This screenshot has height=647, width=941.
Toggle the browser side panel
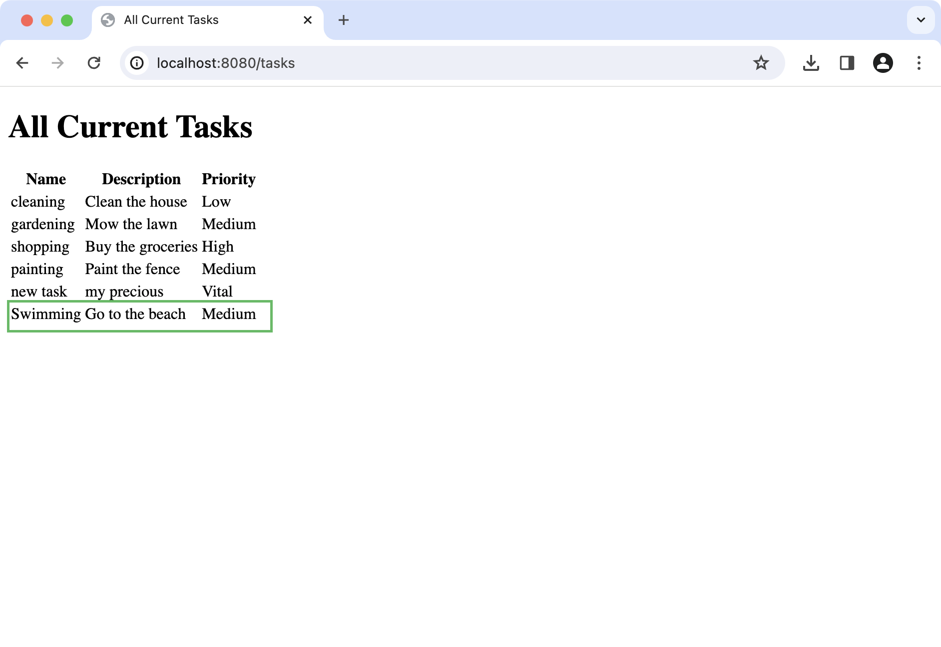click(x=847, y=63)
